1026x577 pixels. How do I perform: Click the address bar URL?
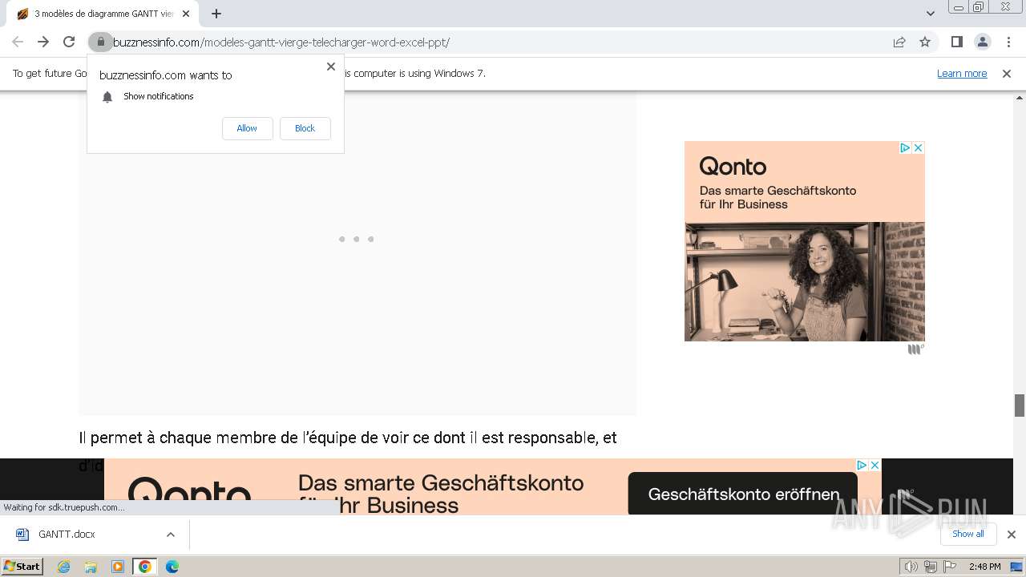281,42
